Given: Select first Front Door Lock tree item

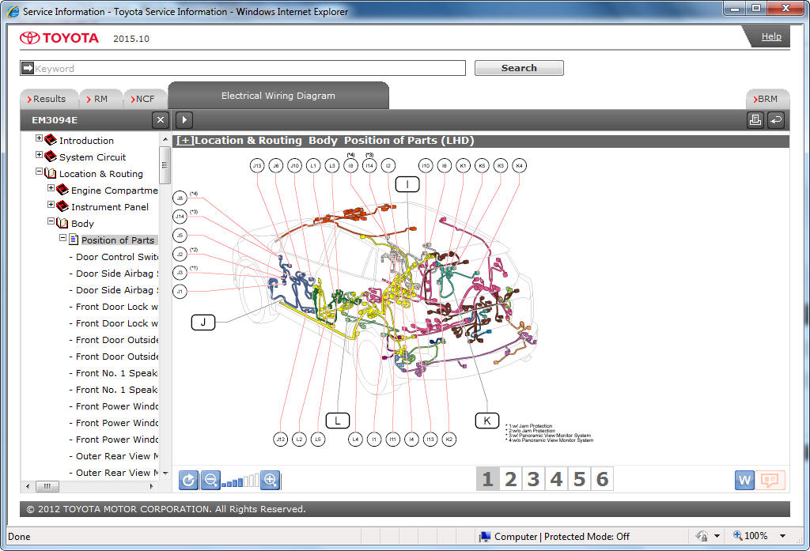Looking at the screenshot, I should point(117,307).
